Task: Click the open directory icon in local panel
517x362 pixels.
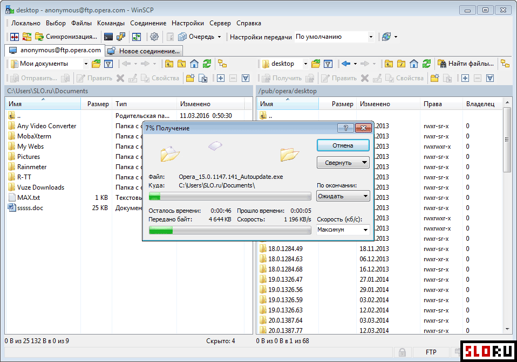Action: pyautogui.click(x=96, y=64)
